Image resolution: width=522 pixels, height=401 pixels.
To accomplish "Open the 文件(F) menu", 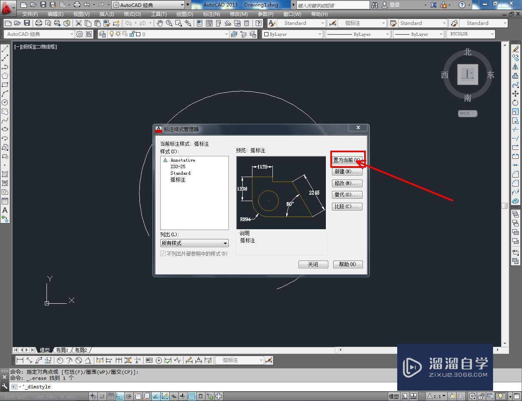I will (30, 14).
